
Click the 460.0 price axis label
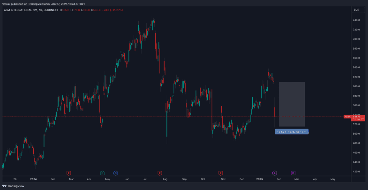[356, 153]
